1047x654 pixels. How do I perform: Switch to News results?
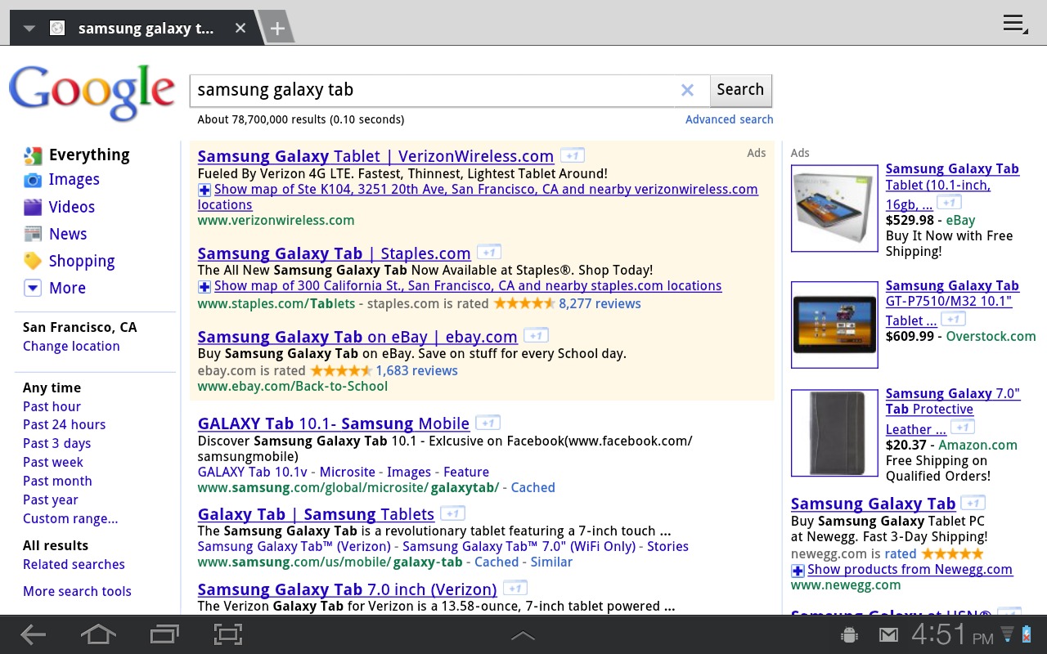[x=68, y=234]
